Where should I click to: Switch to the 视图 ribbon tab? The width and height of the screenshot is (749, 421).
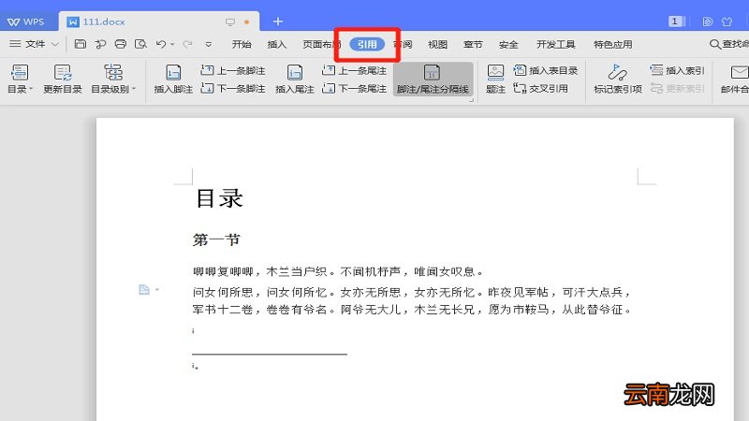[x=437, y=44]
